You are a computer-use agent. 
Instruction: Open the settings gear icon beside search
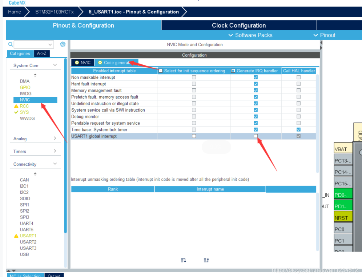point(63,44)
